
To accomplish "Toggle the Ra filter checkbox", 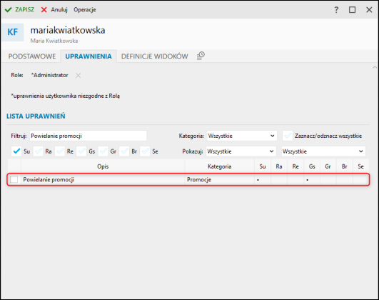I will [39, 151].
